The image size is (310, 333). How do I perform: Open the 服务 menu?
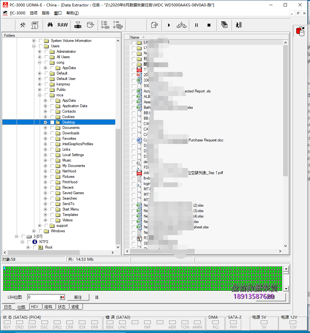pyautogui.click(x=45, y=13)
